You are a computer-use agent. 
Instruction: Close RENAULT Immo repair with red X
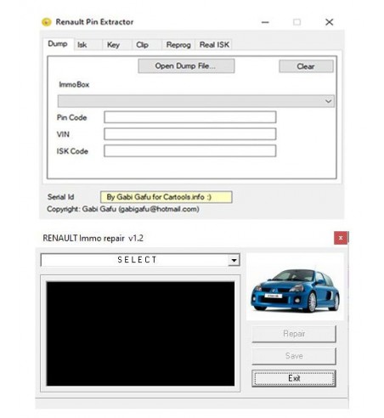click(341, 238)
